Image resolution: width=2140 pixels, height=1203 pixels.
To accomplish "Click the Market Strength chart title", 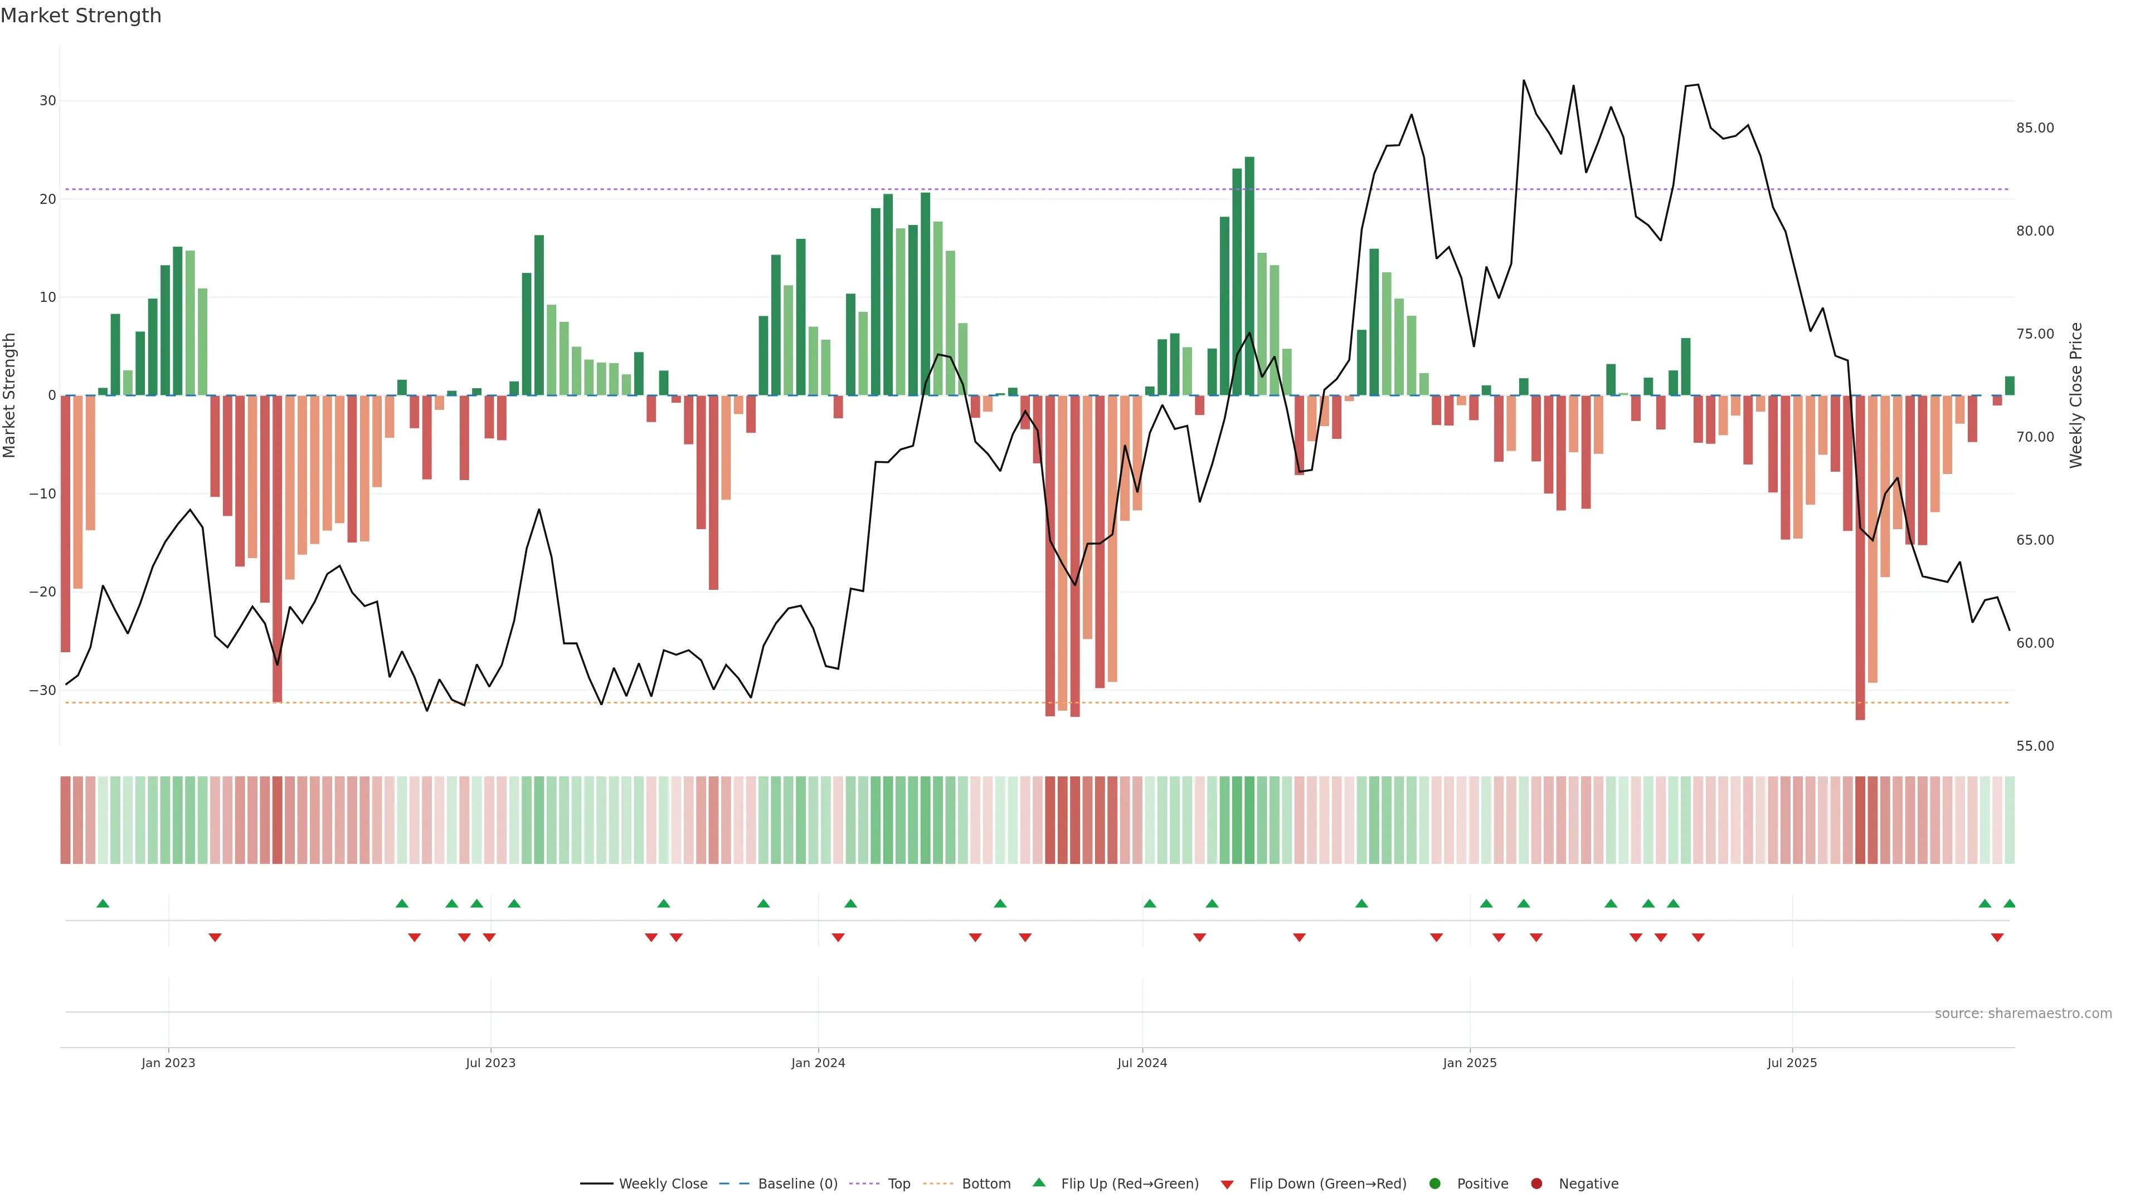I will pos(81,16).
